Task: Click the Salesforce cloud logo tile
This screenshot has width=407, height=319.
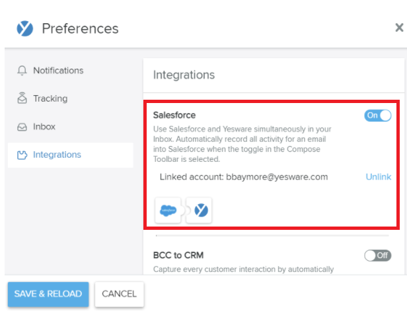Action: coord(168,210)
